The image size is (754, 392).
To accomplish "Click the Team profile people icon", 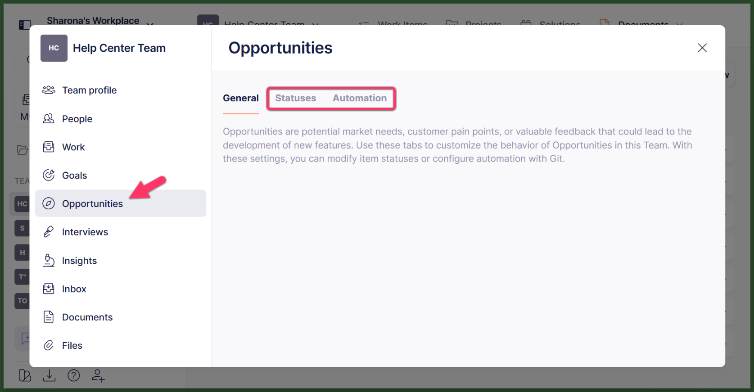I will tap(49, 90).
